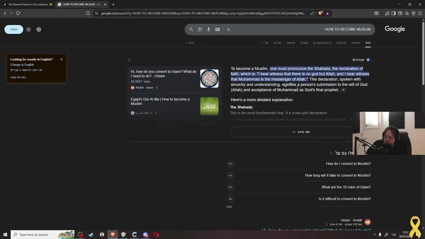Switch to 'Kid Named Pubert' TikTok tab

click(28, 4)
